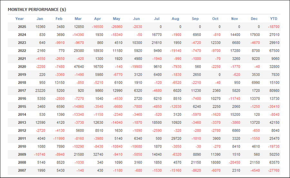The height and width of the screenshot is (178, 290).
Task: Click the Dec column header
Action: [x=254, y=19]
